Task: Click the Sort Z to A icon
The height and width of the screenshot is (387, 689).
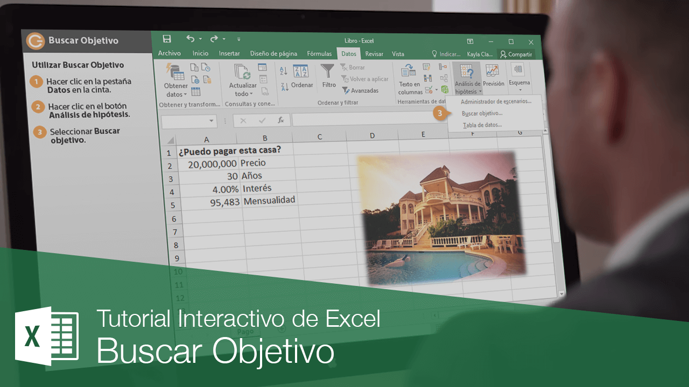Action: [285, 87]
